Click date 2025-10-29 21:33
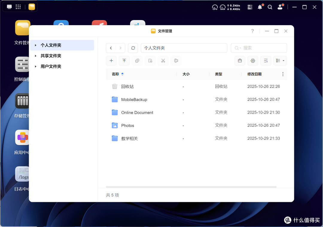 point(263,138)
